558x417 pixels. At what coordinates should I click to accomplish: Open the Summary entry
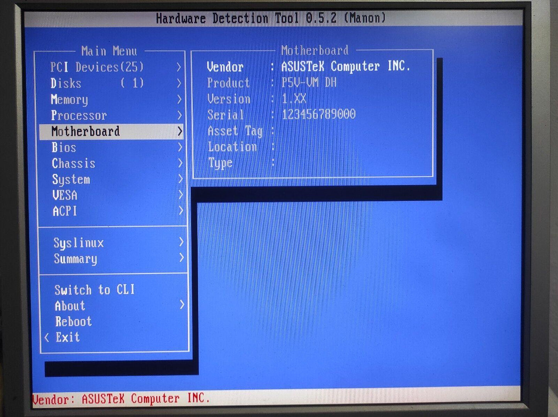click(75, 259)
